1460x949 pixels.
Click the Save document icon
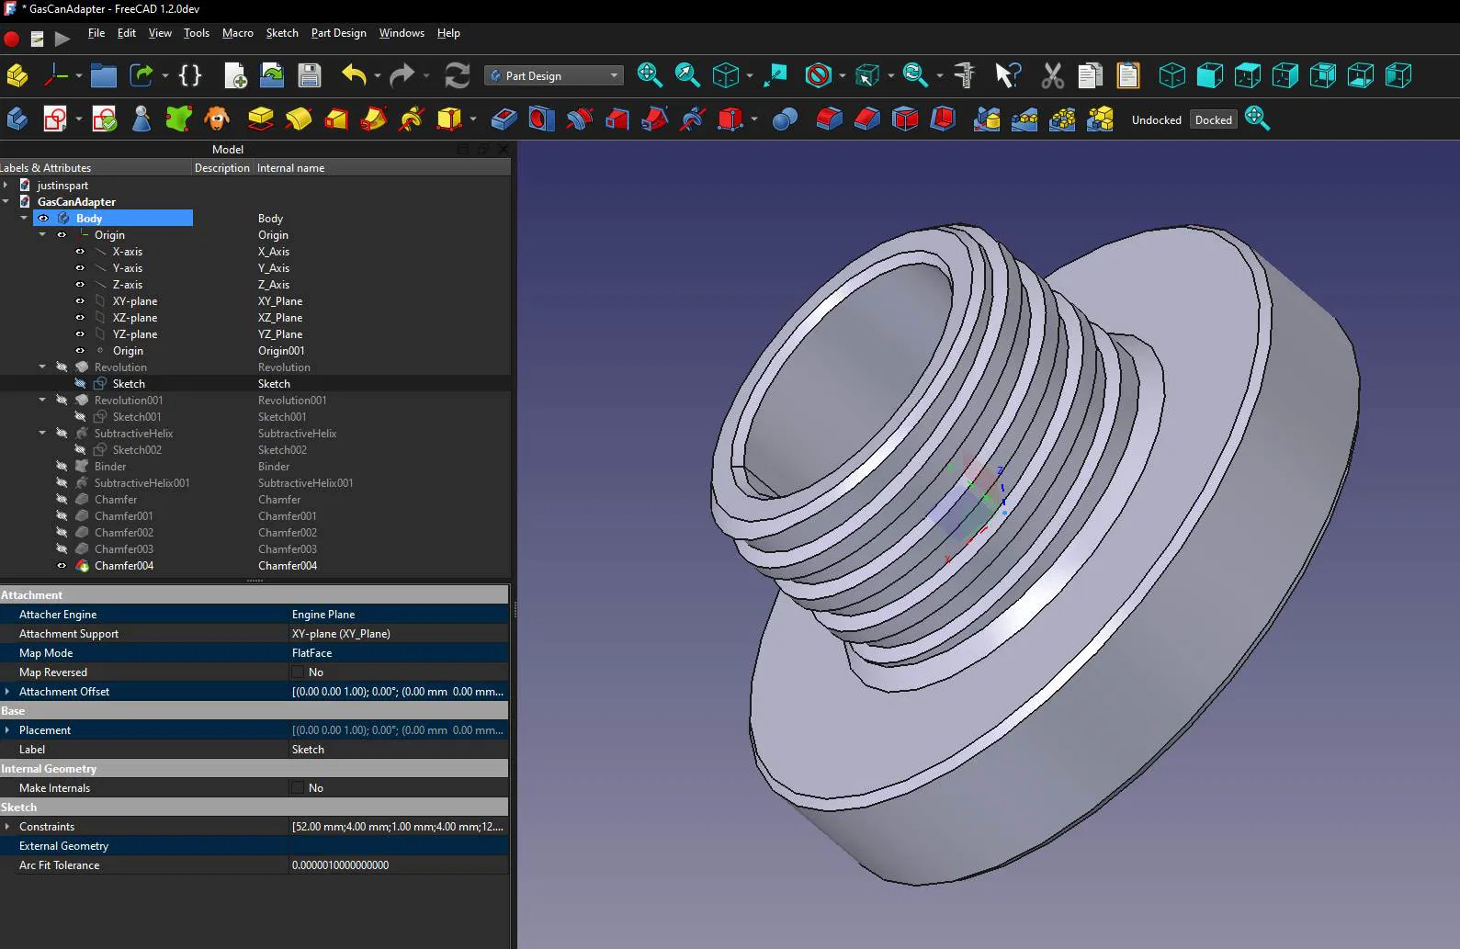[310, 75]
